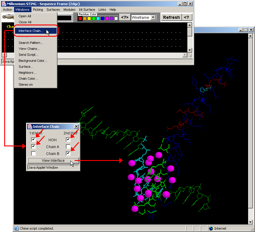Toggle the 2nd Half HOH checkbox
Screen dimensions: 255x232
tap(68, 139)
